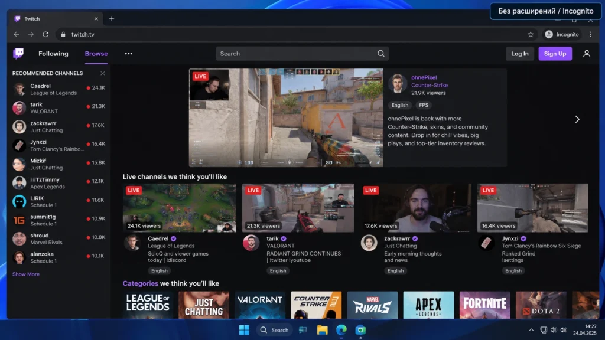Open the ohnePixel channel name link
This screenshot has height=340, width=605.
[424, 77]
